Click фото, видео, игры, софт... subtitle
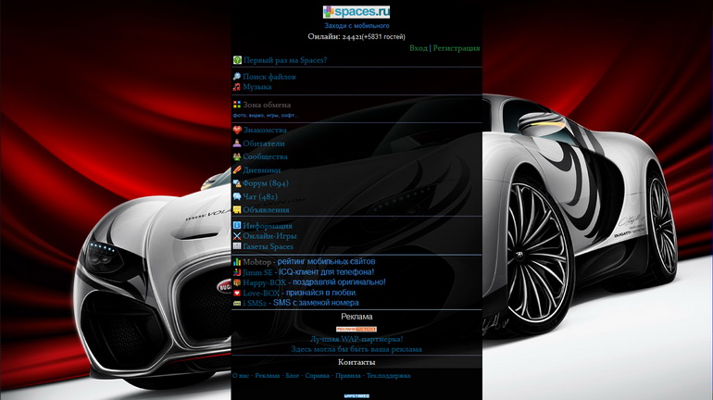Image resolution: width=713 pixels, height=400 pixels. pyautogui.click(x=266, y=116)
